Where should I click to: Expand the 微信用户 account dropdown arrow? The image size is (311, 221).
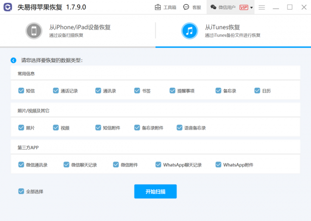coord(251,8)
